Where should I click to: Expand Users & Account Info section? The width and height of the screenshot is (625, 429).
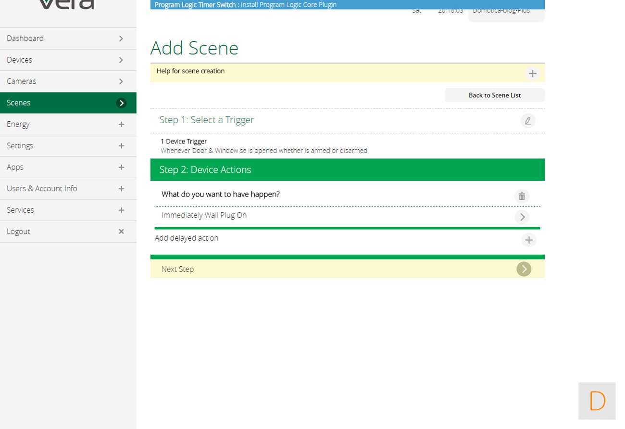[x=121, y=189]
